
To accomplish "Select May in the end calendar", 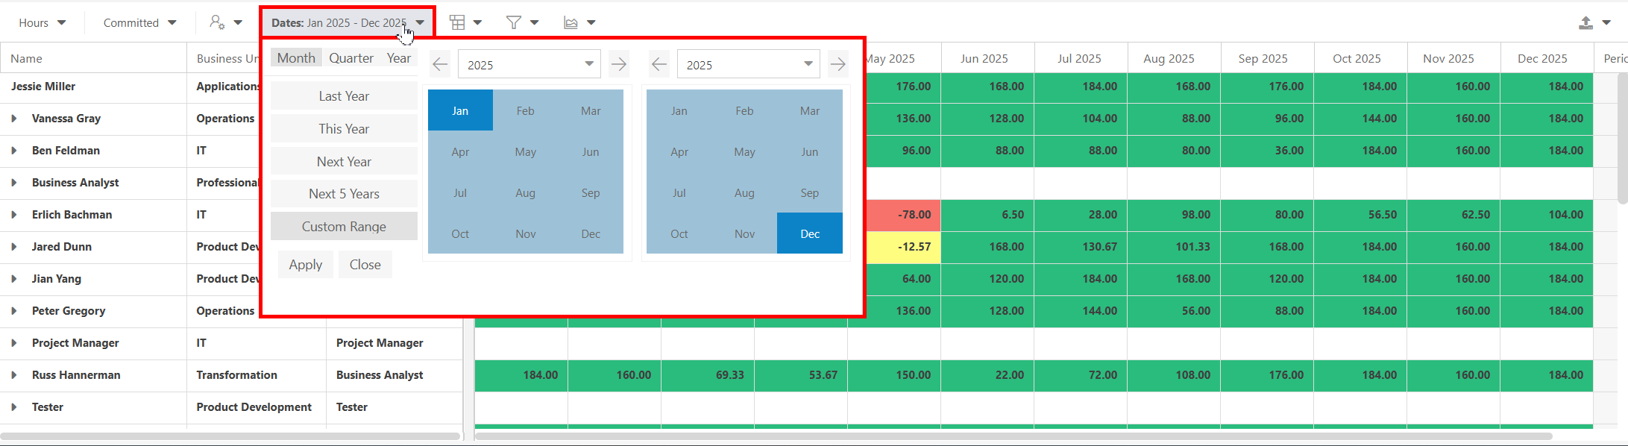I will coord(744,151).
